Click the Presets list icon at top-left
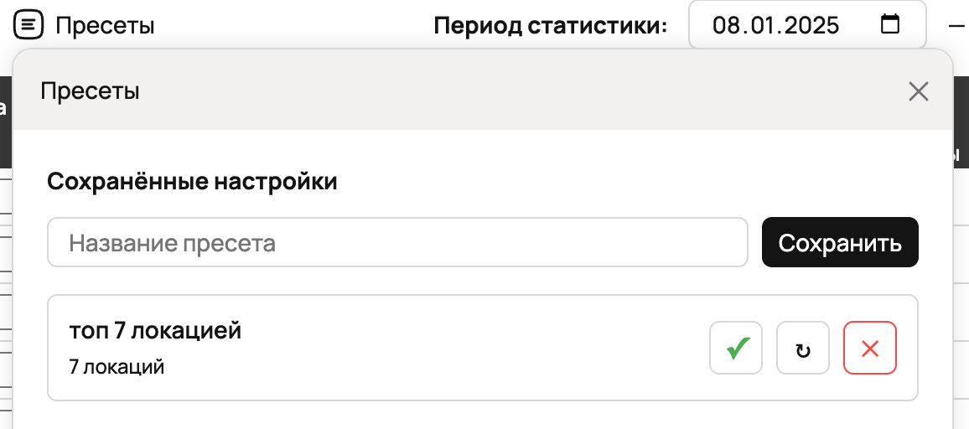Screen dimensions: 969x429 (29, 25)
